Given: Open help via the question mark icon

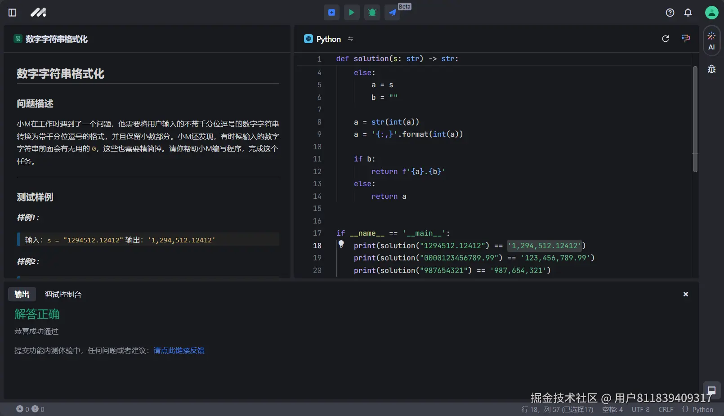Looking at the screenshot, I should click(x=670, y=13).
